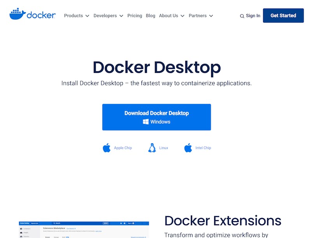Click the Apple logo beside Intel Chip
This screenshot has height=238, width=311.
click(188, 148)
